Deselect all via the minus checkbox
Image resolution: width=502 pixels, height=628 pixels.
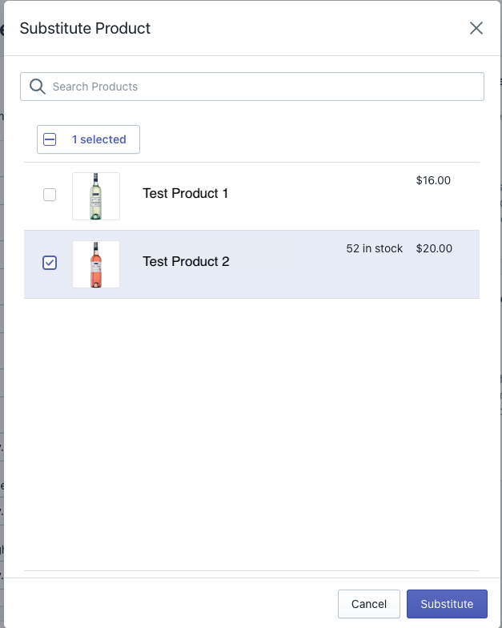[x=50, y=139]
